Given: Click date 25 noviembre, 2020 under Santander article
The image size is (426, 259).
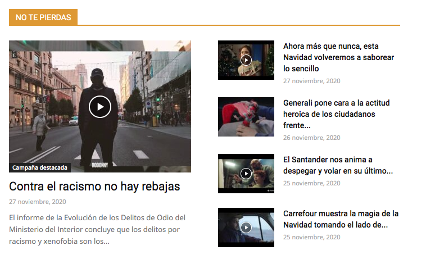Looking at the screenshot, I should (311, 183).
